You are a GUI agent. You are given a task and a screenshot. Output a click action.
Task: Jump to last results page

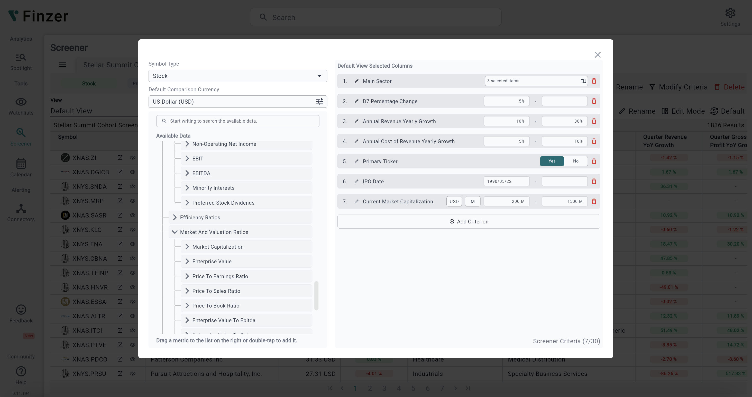pyautogui.click(x=468, y=388)
